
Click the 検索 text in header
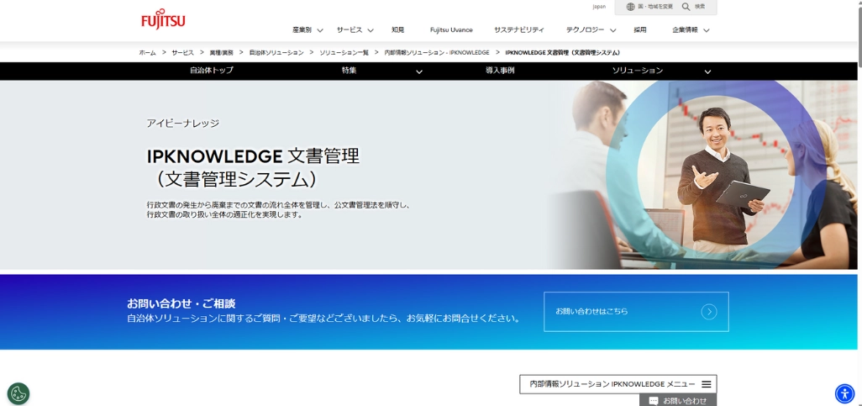tap(700, 7)
